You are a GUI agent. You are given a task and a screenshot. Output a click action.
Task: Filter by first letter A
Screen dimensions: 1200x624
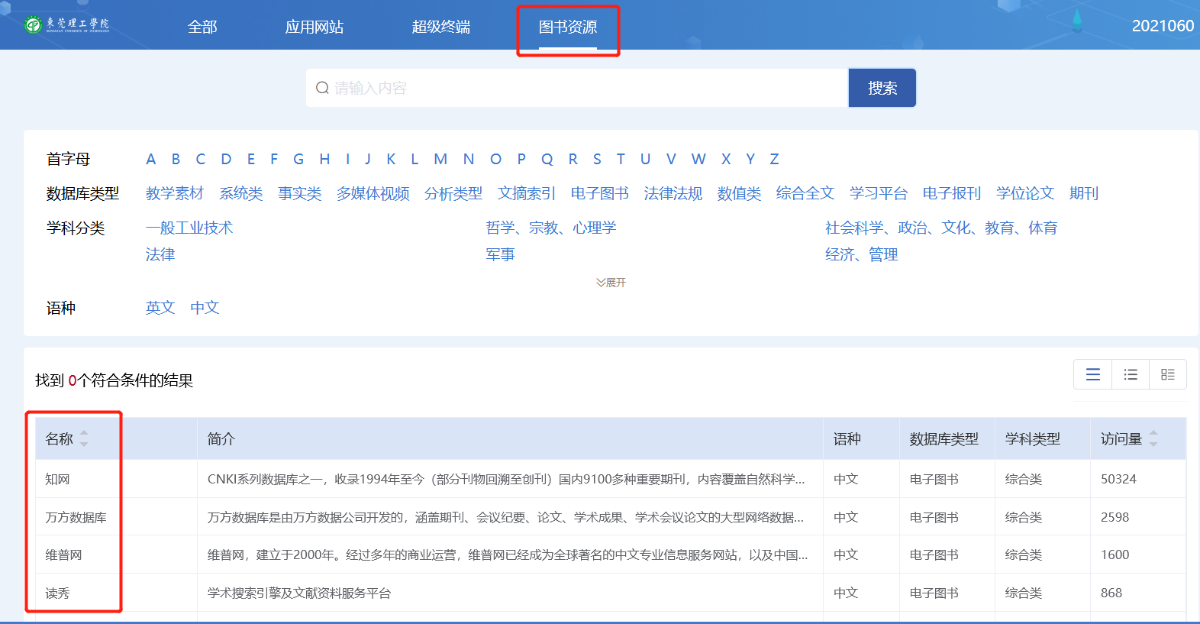151,159
